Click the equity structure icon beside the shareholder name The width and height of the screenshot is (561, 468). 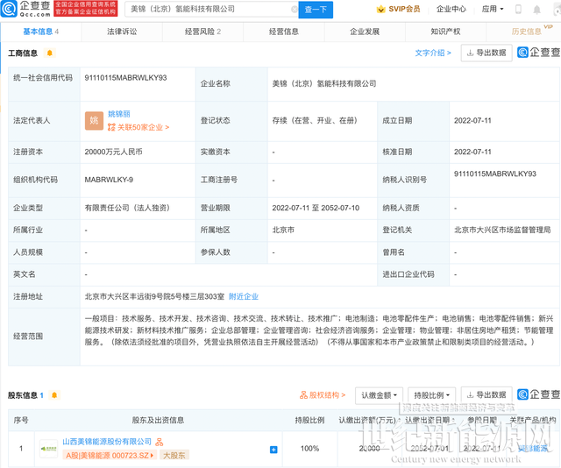(x=160, y=443)
